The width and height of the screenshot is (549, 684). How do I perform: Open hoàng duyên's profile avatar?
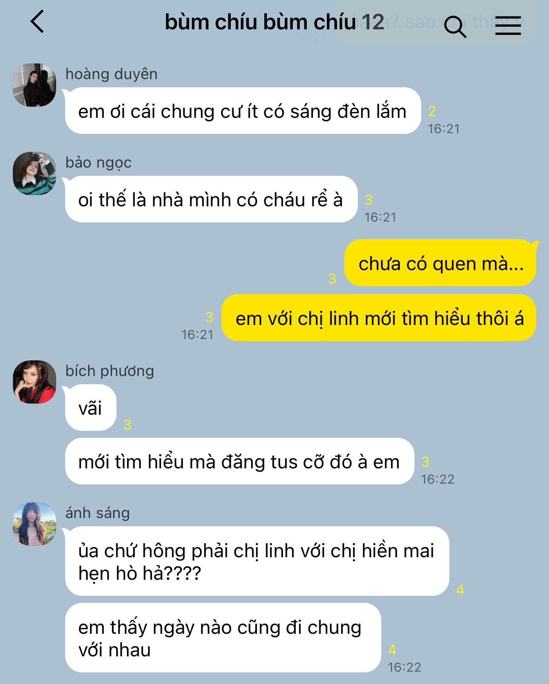[x=34, y=85]
